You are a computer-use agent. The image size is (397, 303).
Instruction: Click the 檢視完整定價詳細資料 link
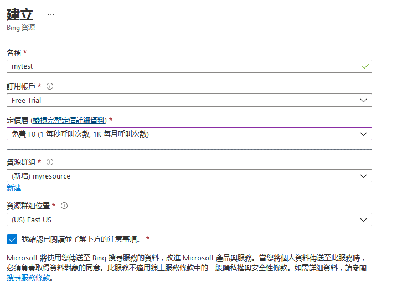tap(69, 120)
